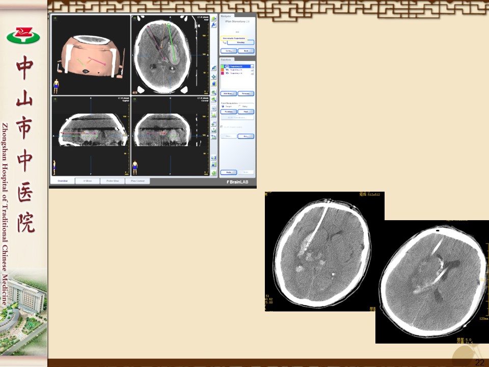Click the human orientation figure in sagittal view

point(55,168)
